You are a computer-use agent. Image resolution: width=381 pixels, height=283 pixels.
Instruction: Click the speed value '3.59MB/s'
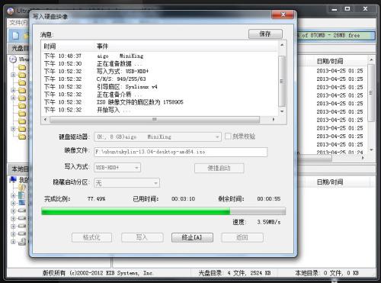(x=269, y=222)
